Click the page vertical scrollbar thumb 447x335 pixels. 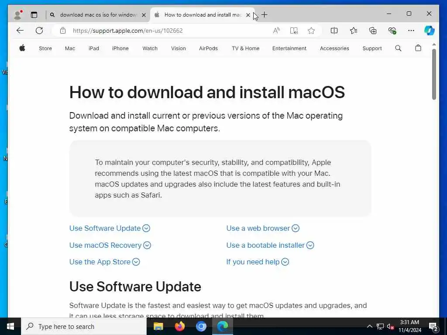pyautogui.click(x=434, y=74)
